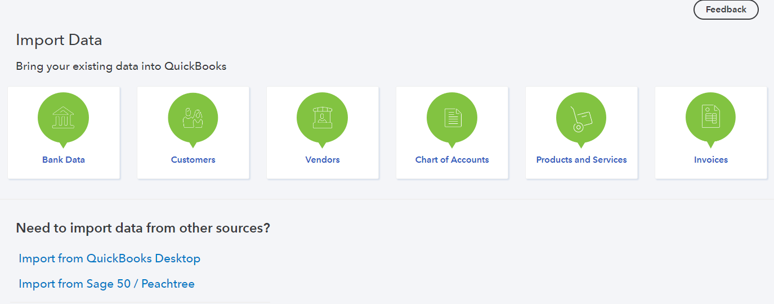Click the Import Data page heading
Viewport: 774px width, 304px height.
pyautogui.click(x=59, y=40)
